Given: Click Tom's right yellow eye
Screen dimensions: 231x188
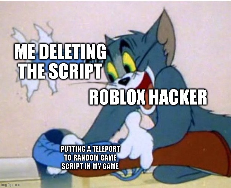Looking at the screenshot, I should click(129, 62).
